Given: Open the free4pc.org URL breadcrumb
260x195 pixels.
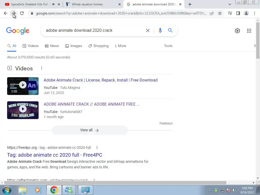Looking at the screenshot, I should 49,148.
